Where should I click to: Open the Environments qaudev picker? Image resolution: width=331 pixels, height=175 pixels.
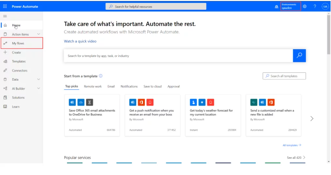(291, 6)
